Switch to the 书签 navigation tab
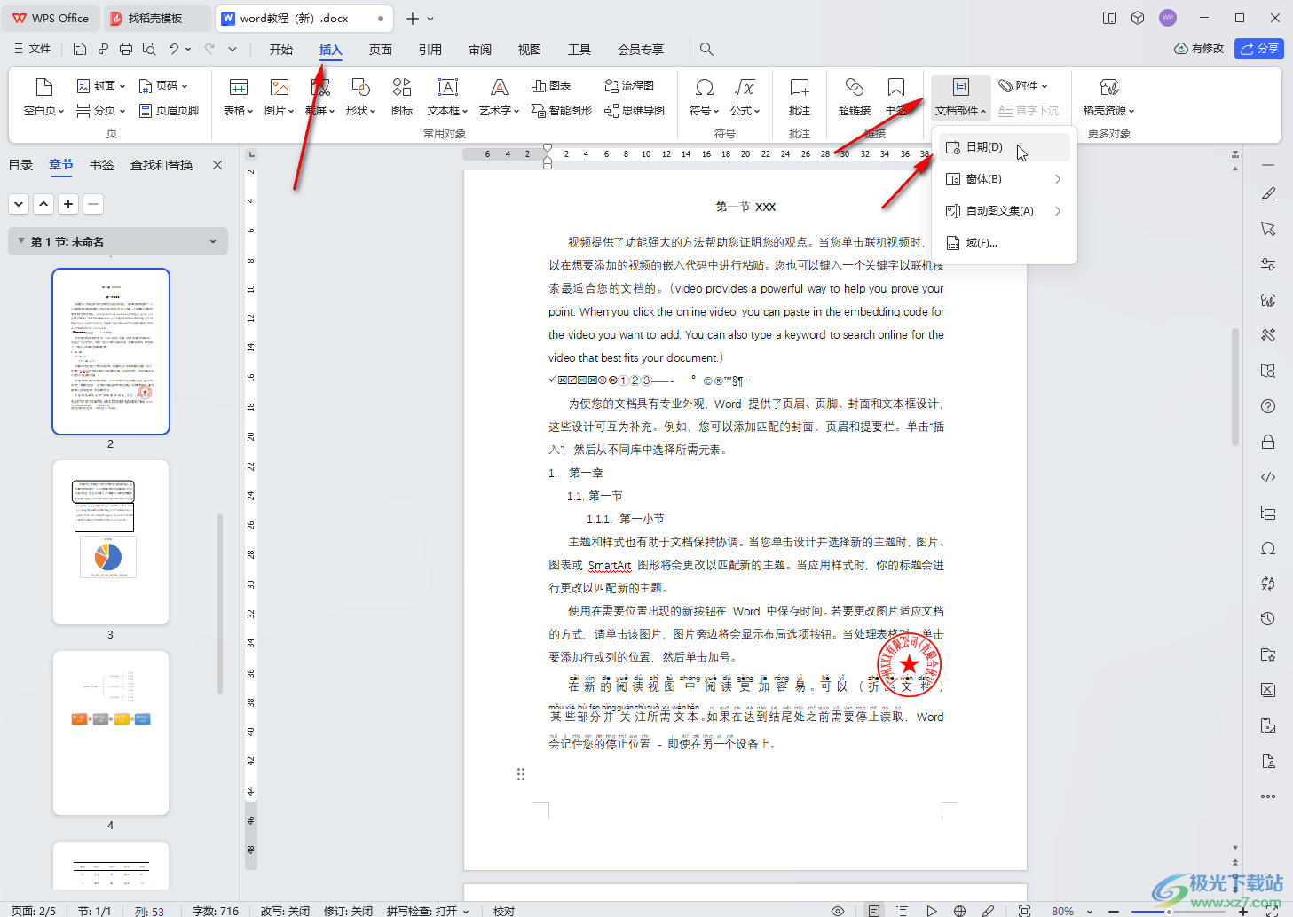Screen dimensions: 1293x917 coord(102,165)
